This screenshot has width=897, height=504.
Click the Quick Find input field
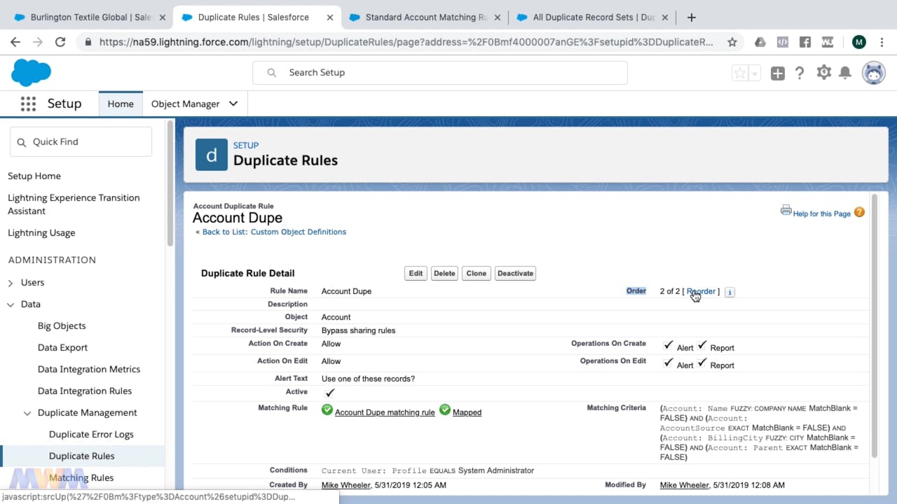click(x=81, y=142)
